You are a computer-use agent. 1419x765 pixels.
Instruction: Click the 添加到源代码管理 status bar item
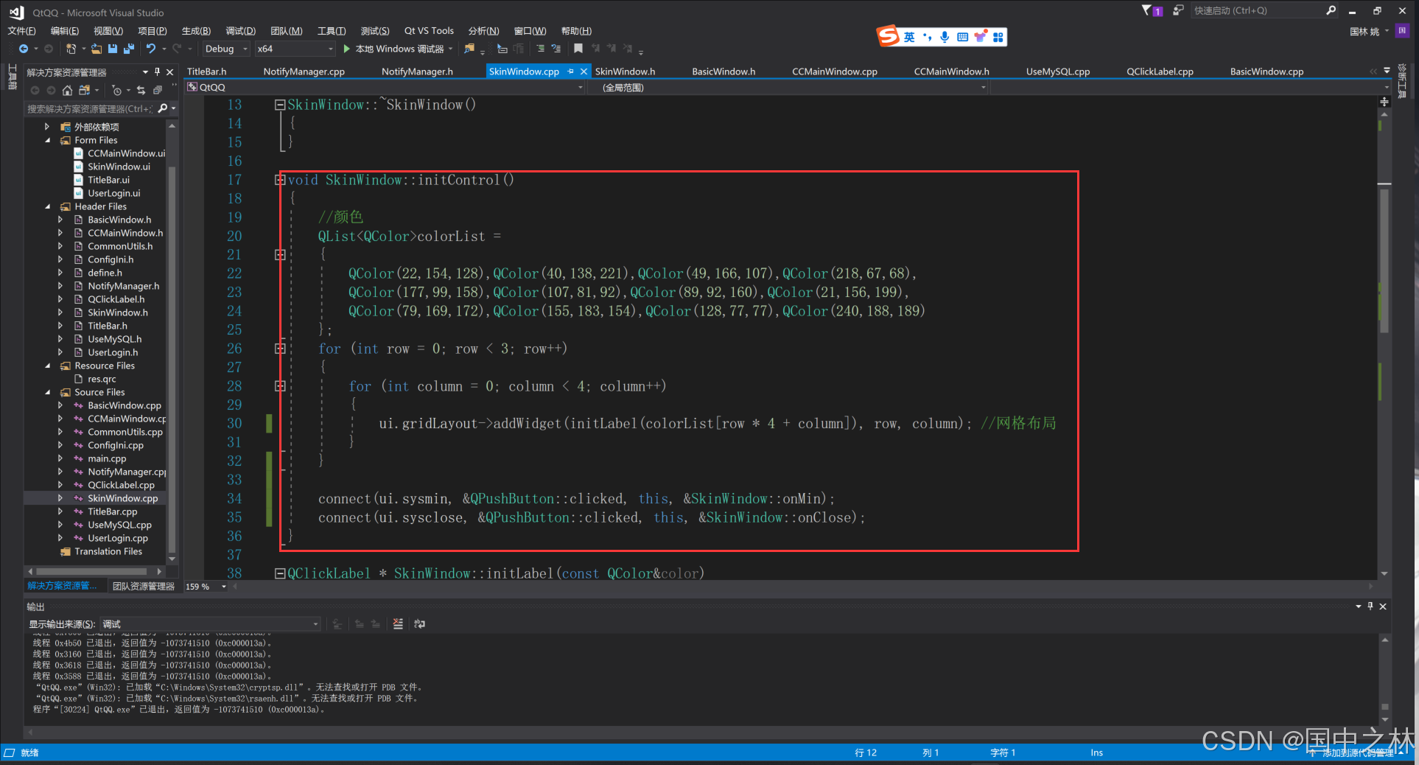[x=1356, y=752]
